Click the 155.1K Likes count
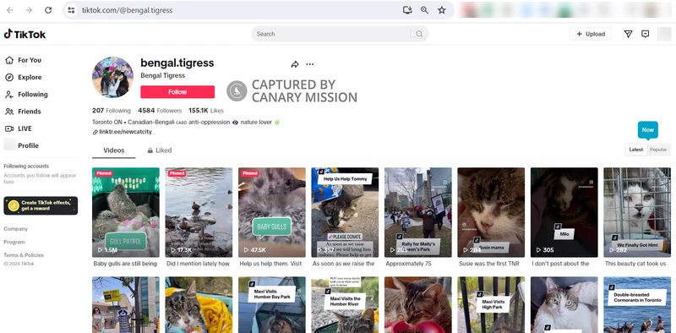The height and width of the screenshot is (333, 676). coord(206,111)
